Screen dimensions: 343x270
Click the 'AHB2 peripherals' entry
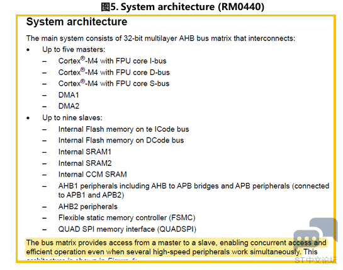(88, 207)
